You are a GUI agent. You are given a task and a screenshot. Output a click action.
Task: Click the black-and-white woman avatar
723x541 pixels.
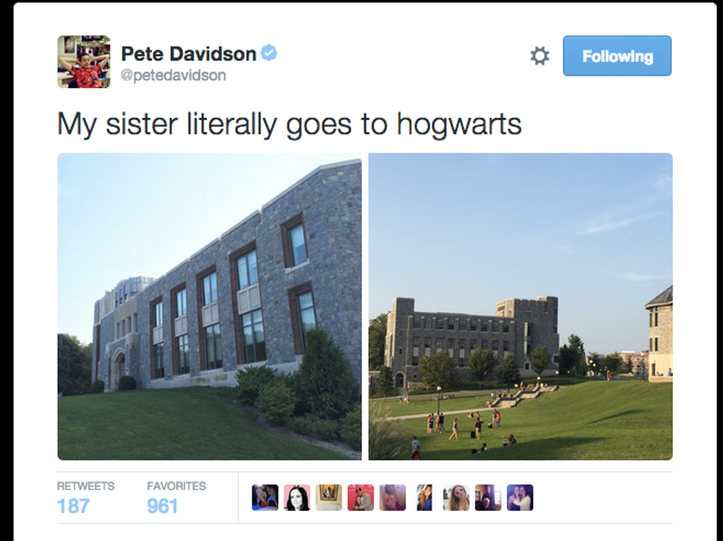(297, 498)
